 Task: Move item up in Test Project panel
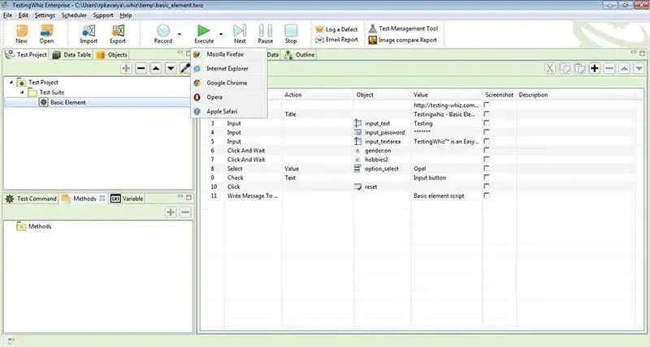[x=156, y=68]
